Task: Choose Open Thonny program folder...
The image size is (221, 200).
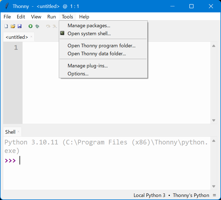Action: click(103, 46)
